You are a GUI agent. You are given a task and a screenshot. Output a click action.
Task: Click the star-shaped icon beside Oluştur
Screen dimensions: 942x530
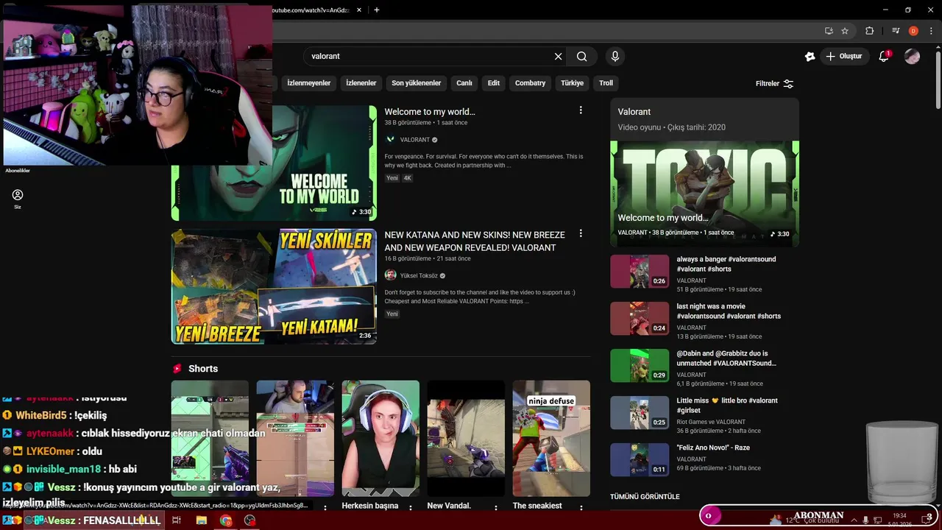tap(810, 56)
